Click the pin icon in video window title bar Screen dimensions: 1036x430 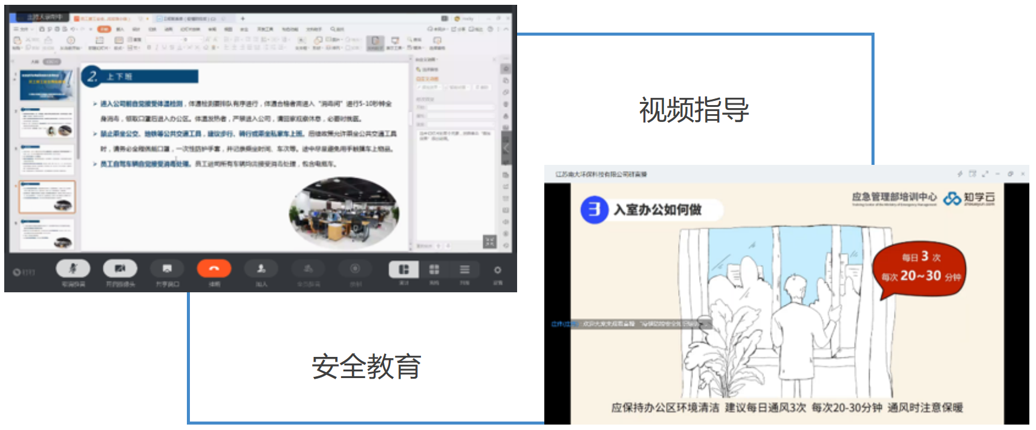click(960, 174)
